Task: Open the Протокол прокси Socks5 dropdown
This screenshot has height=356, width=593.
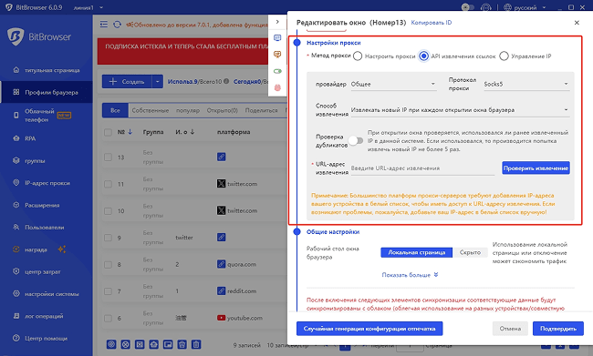Action: point(526,84)
